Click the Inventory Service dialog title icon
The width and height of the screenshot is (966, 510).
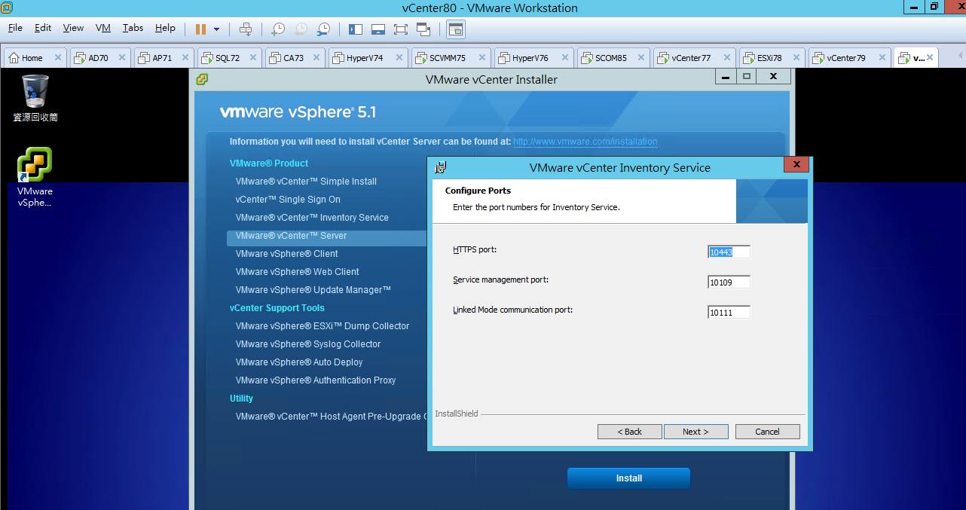[441, 167]
